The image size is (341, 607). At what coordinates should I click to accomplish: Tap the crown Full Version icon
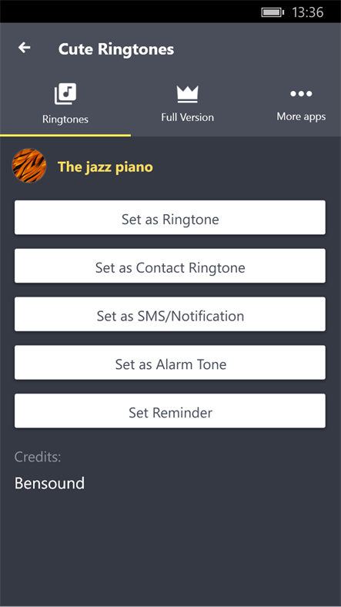pyautogui.click(x=188, y=94)
